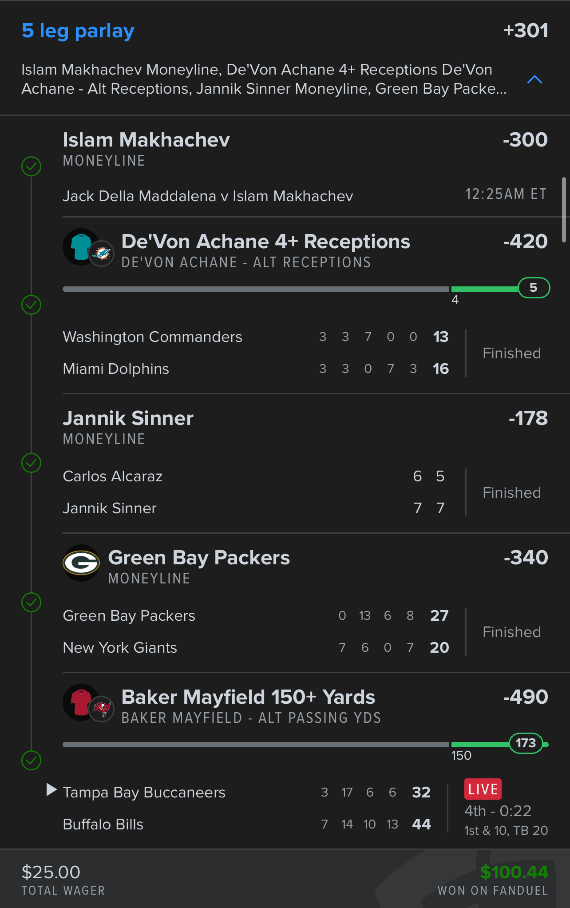570x908 pixels.
Task: Open the 5 leg parlay title
Action: [x=78, y=31]
